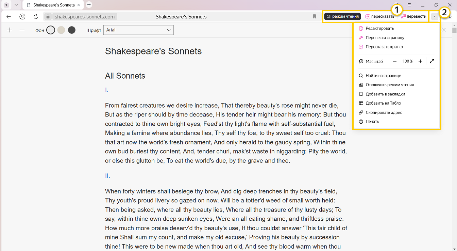Click the bookmark icon in address bar
Image resolution: width=457 pixels, height=251 pixels.
(314, 17)
